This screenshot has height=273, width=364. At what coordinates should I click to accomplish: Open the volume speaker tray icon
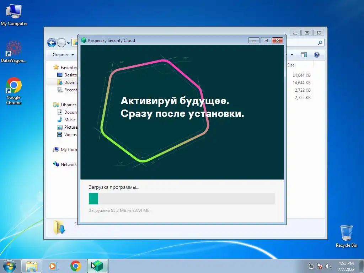[328, 266]
